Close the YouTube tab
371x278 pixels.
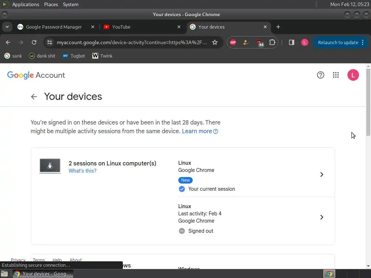179,27
